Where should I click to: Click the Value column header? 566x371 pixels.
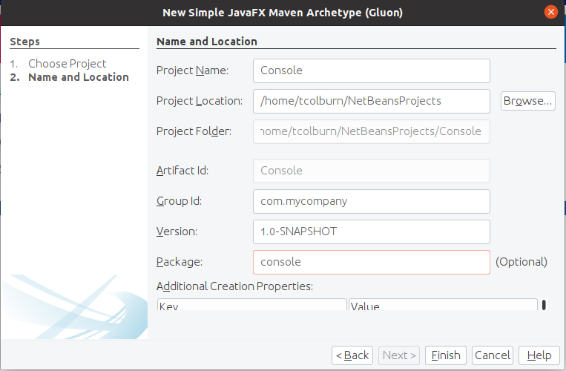443,305
